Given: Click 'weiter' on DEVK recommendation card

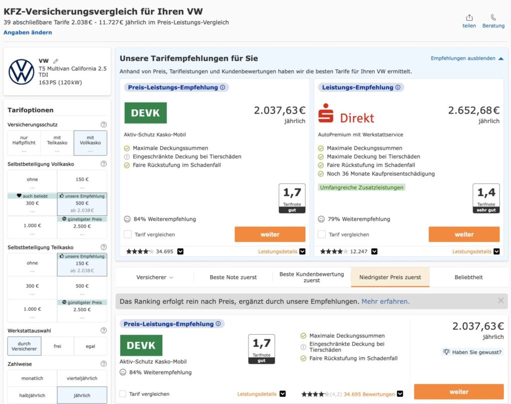Looking at the screenshot, I should click(x=270, y=234).
